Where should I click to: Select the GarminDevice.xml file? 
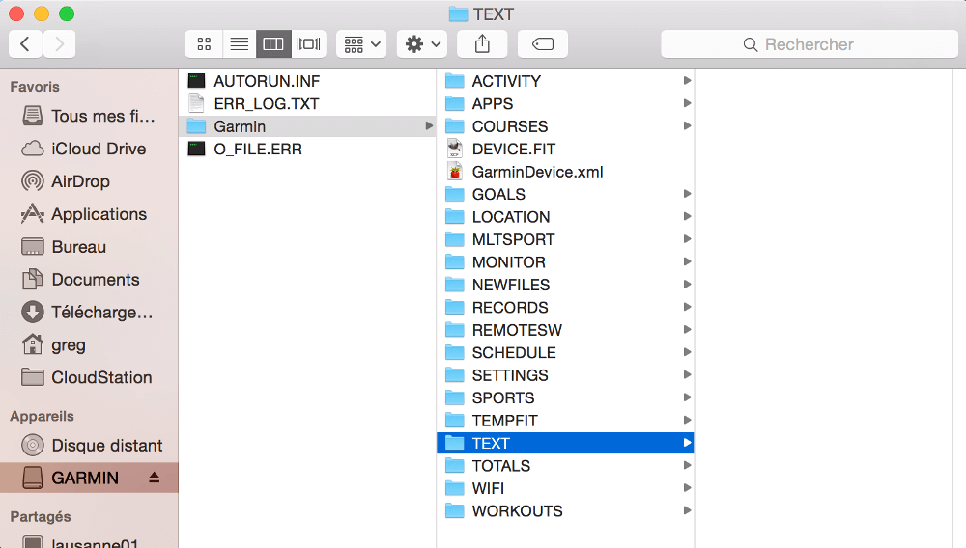[537, 172]
